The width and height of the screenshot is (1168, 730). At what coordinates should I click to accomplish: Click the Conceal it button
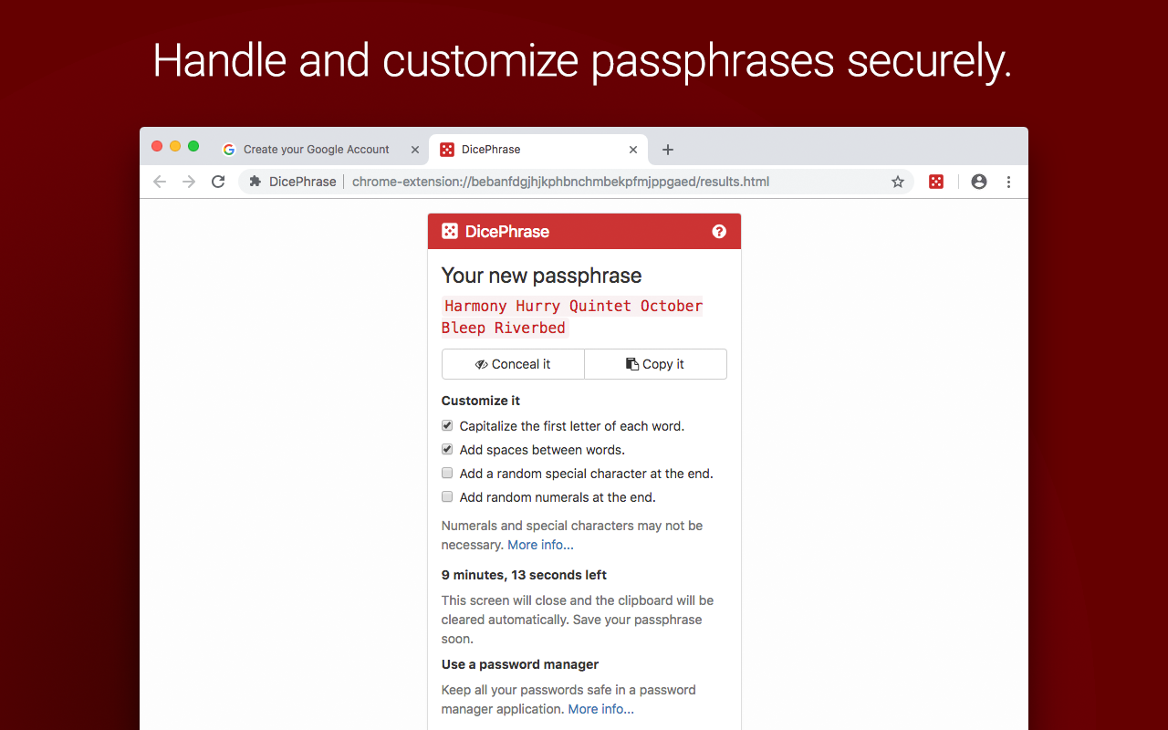(x=513, y=364)
